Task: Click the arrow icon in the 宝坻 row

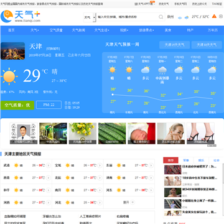Action: point(100,166)
